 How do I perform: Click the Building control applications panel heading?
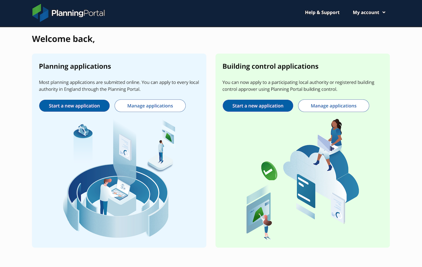click(270, 66)
